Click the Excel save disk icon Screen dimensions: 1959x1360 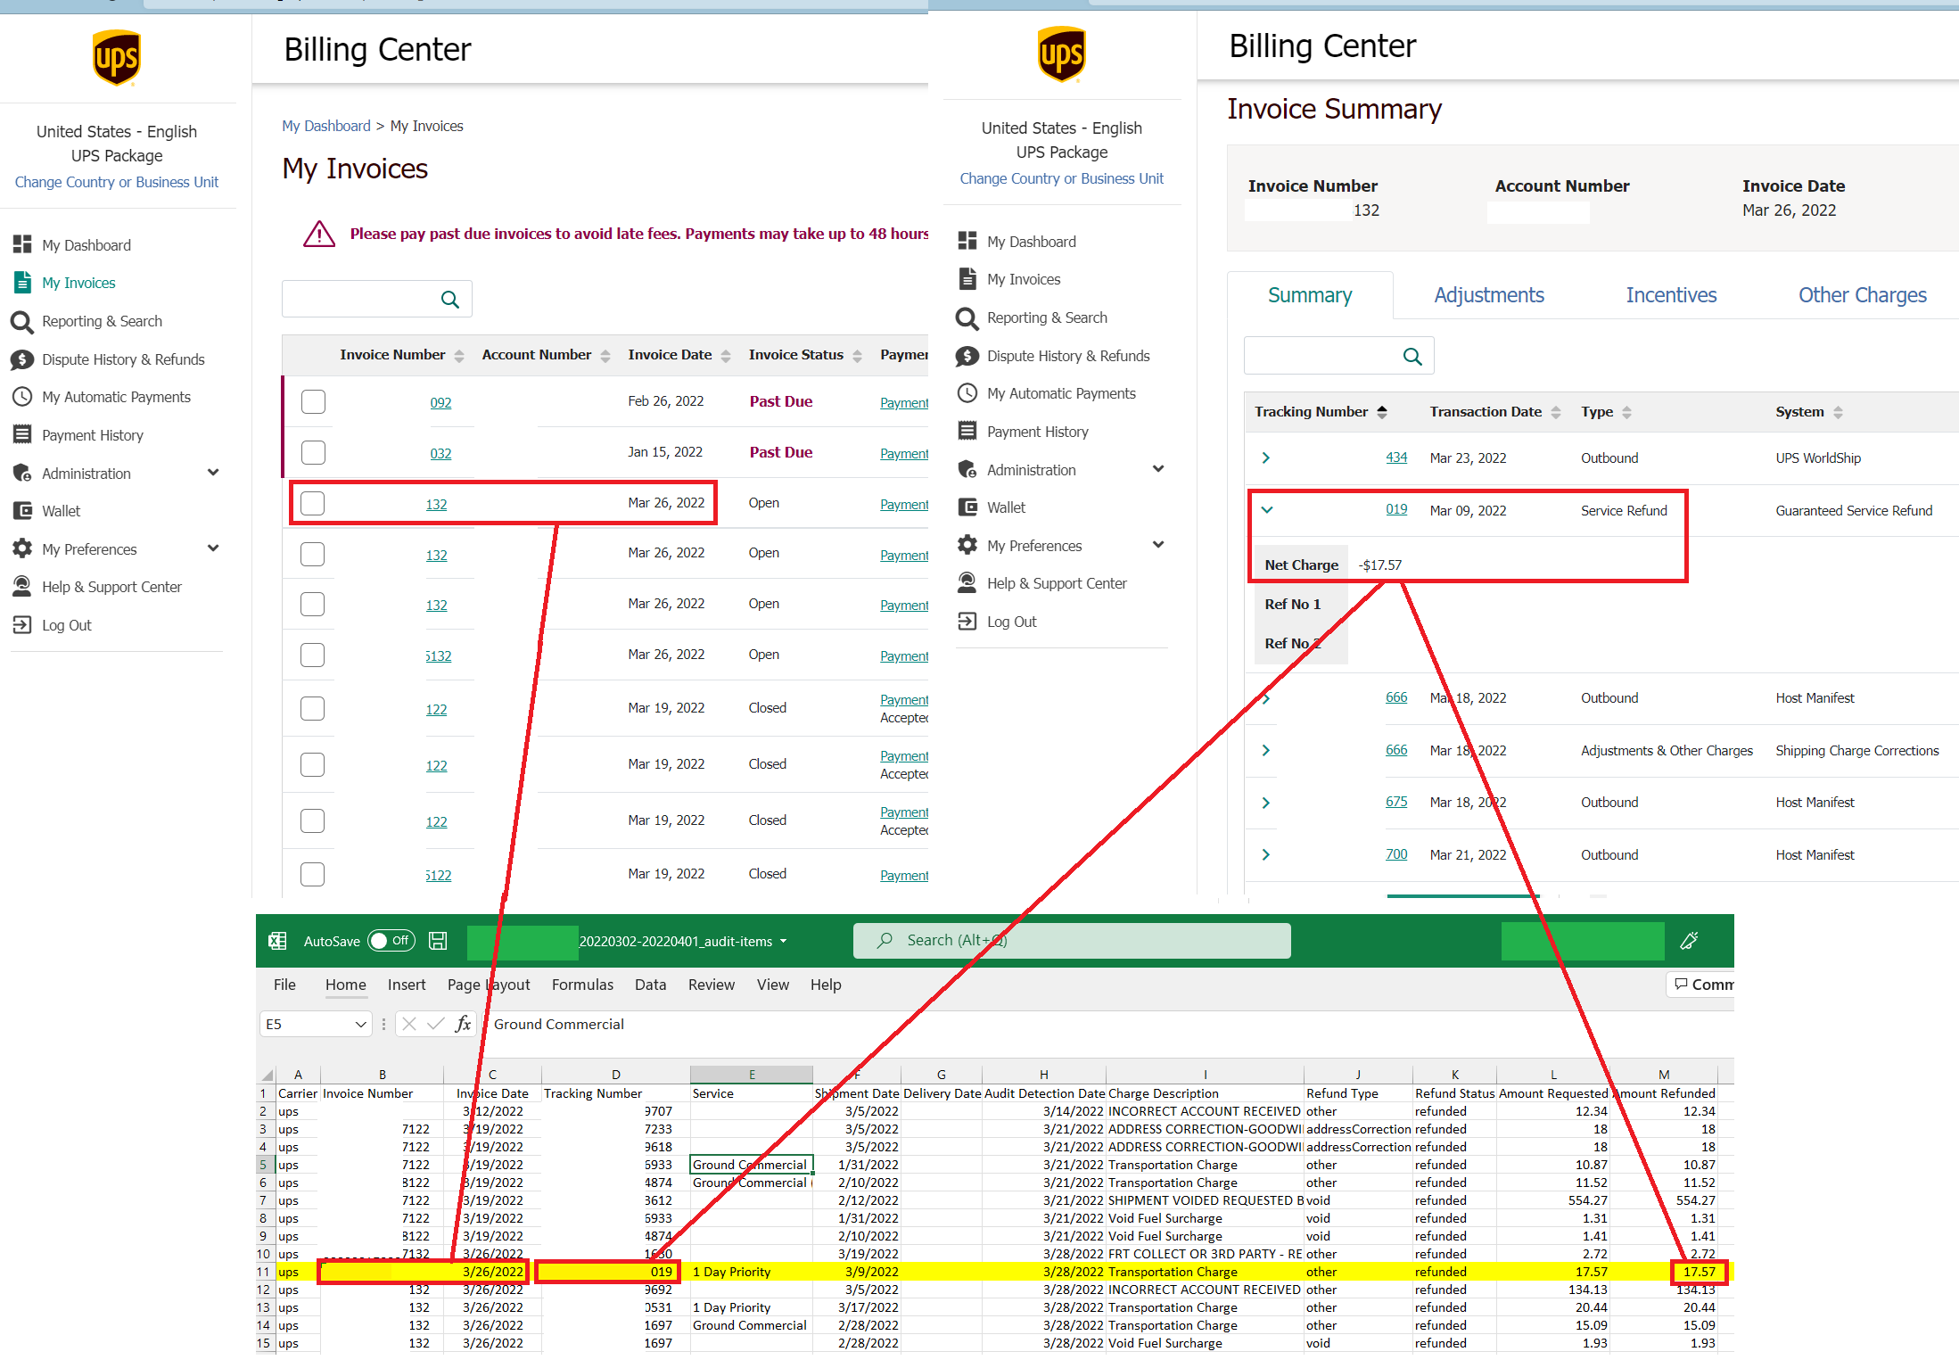(x=438, y=941)
